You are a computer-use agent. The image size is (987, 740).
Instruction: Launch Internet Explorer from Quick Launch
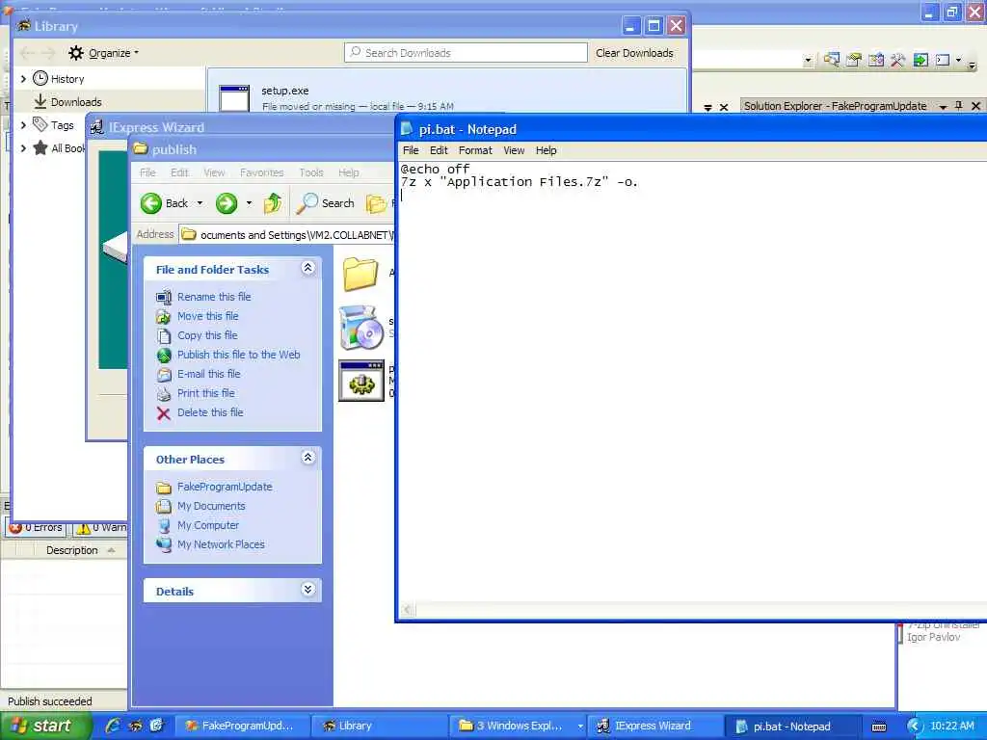[114, 726]
